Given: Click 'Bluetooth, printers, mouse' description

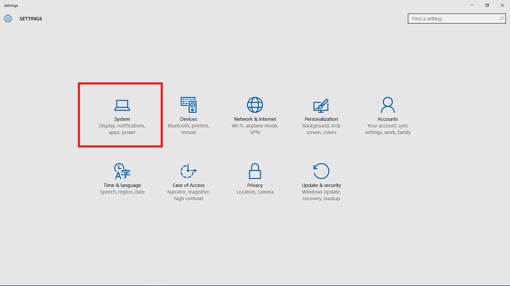Looking at the screenshot, I should [x=188, y=129].
